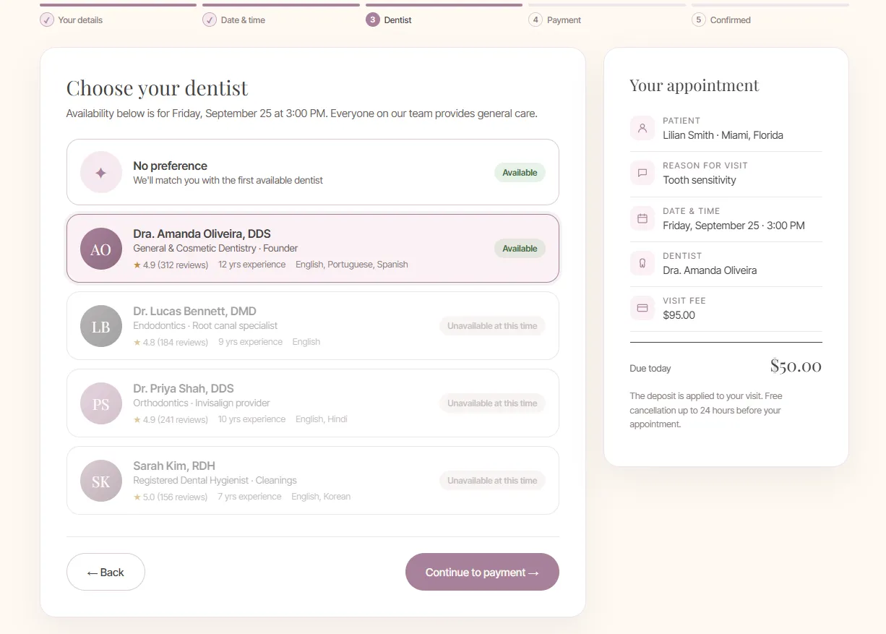The image size is (886, 634).
Task: Click Registered Dental Hygienist · Cleanings text
Action: 215,481
